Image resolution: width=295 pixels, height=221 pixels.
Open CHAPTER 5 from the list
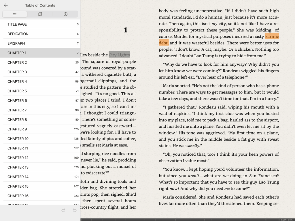(x=40, y=91)
